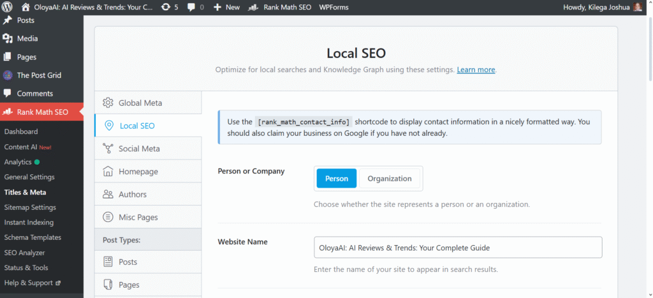Click the [rank_math_contact_info] shortcode text
653x298 pixels.
[x=304, y=122]
